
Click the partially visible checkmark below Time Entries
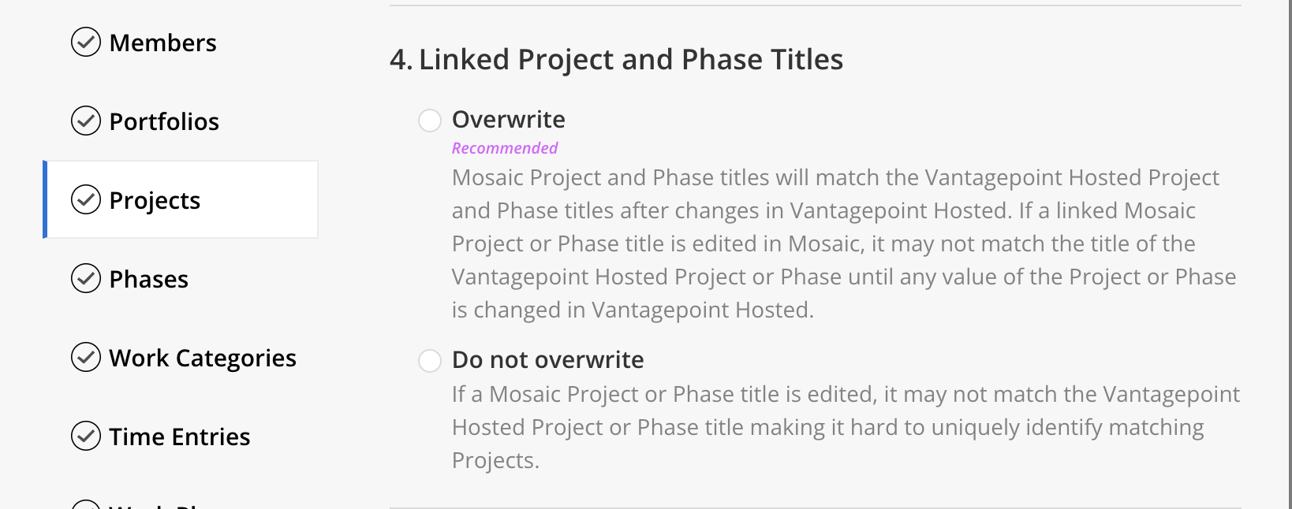[86, 504]
